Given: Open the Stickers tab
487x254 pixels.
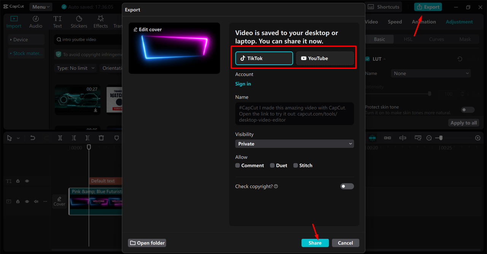Looking at the screenshot, I should tap(79, 22).
